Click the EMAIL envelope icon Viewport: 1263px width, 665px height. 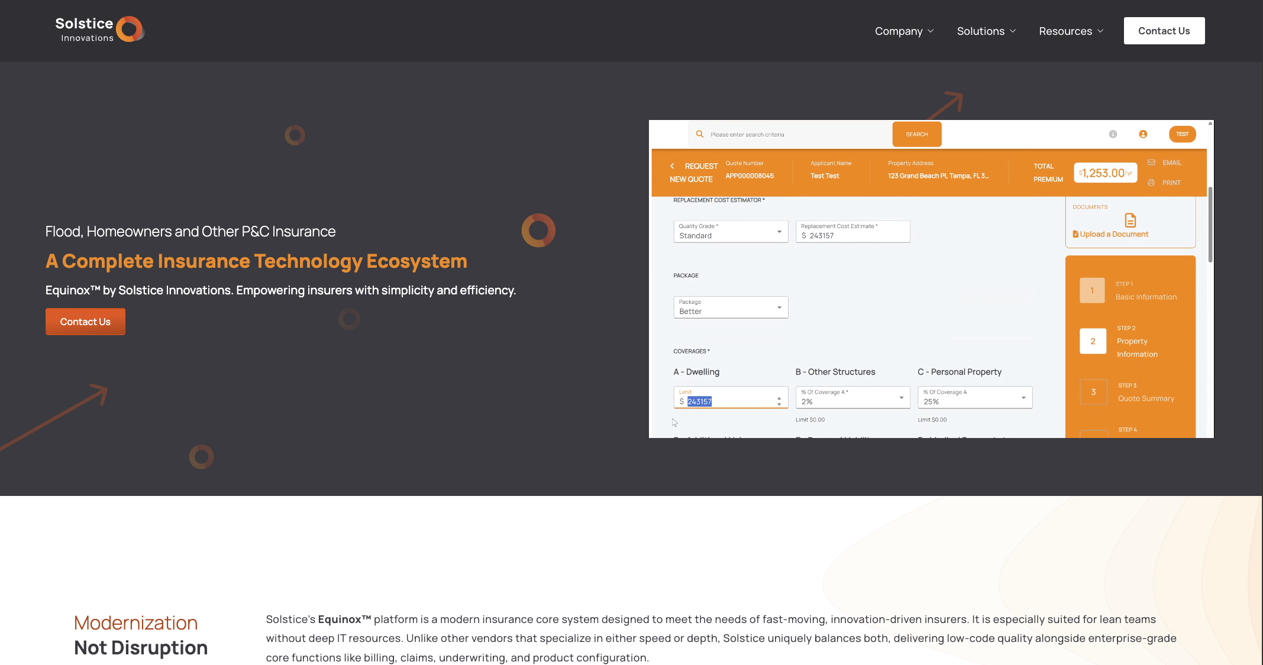coord(1151,163)
